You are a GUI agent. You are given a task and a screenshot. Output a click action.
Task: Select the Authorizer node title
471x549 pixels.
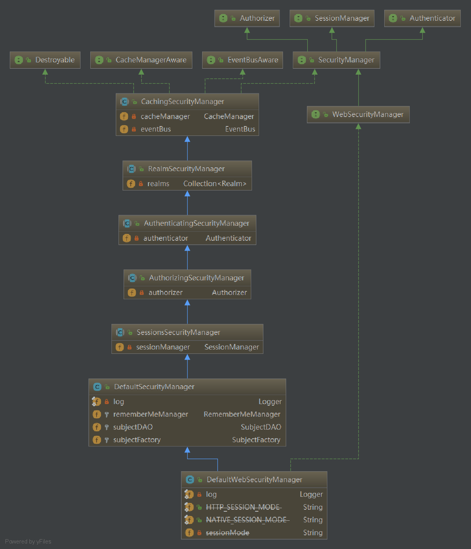pyautogui.click(x=257, y=18)
